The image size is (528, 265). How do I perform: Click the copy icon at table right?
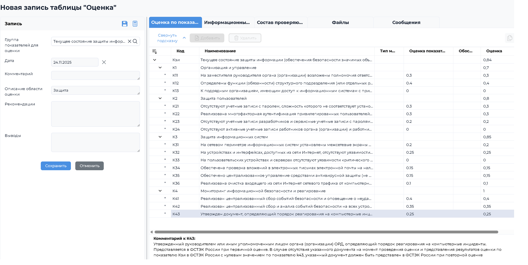(x=509, y=38)
